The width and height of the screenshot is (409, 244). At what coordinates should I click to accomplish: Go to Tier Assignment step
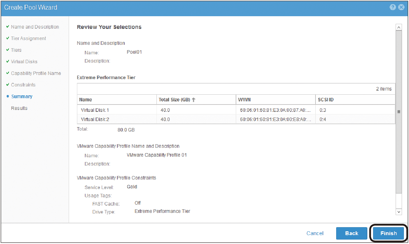click(x=29, y=38)
